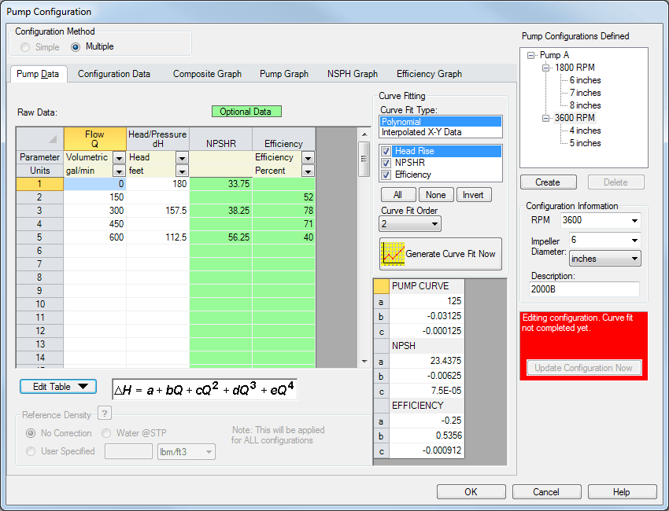Select Interpolated X-Y Data curve fit type

[x=421, y=132]
